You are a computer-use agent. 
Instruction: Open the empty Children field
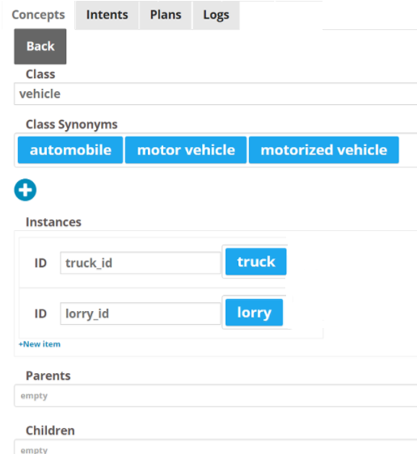(x=216, y=448)
